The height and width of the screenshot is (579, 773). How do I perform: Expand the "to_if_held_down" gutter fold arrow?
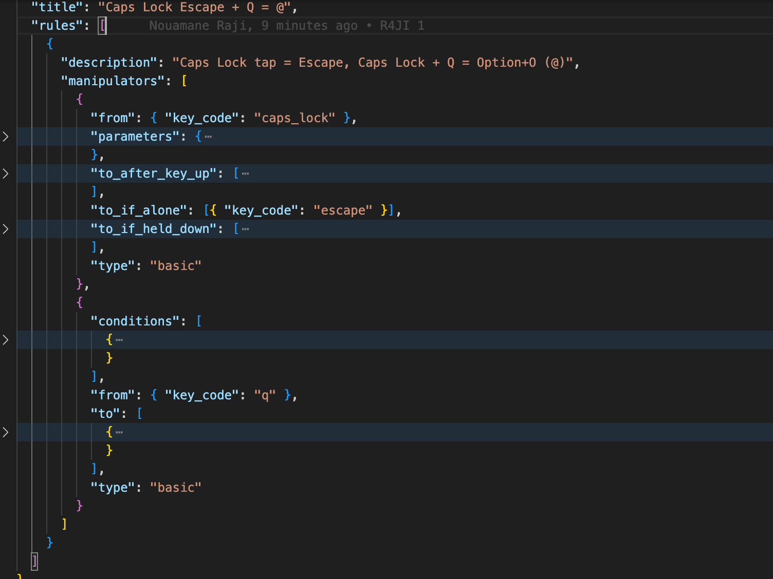6,229
